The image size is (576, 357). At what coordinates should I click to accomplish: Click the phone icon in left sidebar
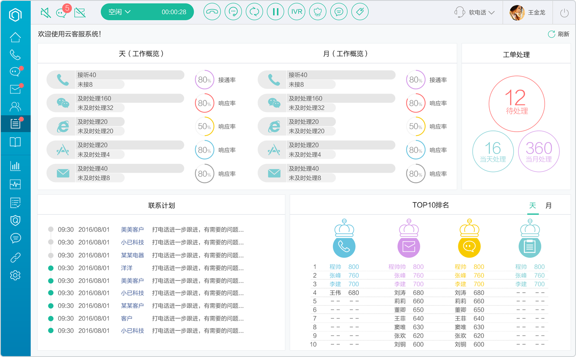pyautogui.click(x=15, y=55)
